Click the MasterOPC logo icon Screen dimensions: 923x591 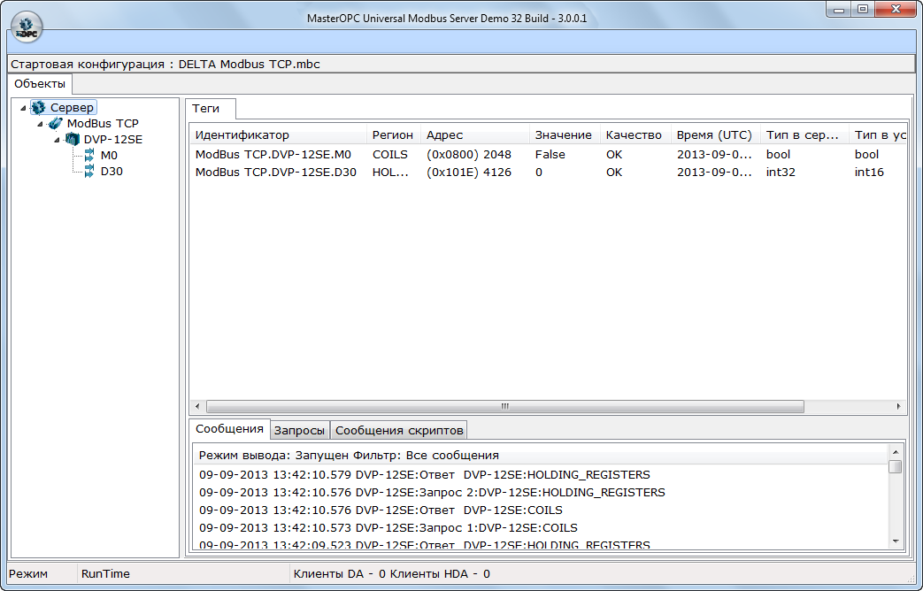click(x=26, y=26)
